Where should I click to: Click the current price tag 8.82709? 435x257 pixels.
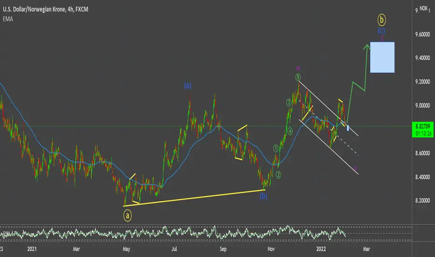[423, 127]
